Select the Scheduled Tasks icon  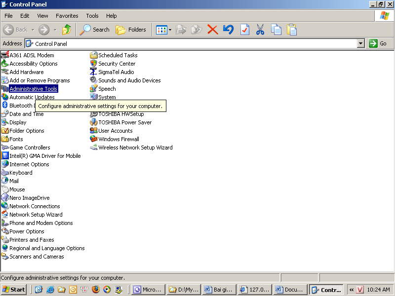(x=93, y=55)
